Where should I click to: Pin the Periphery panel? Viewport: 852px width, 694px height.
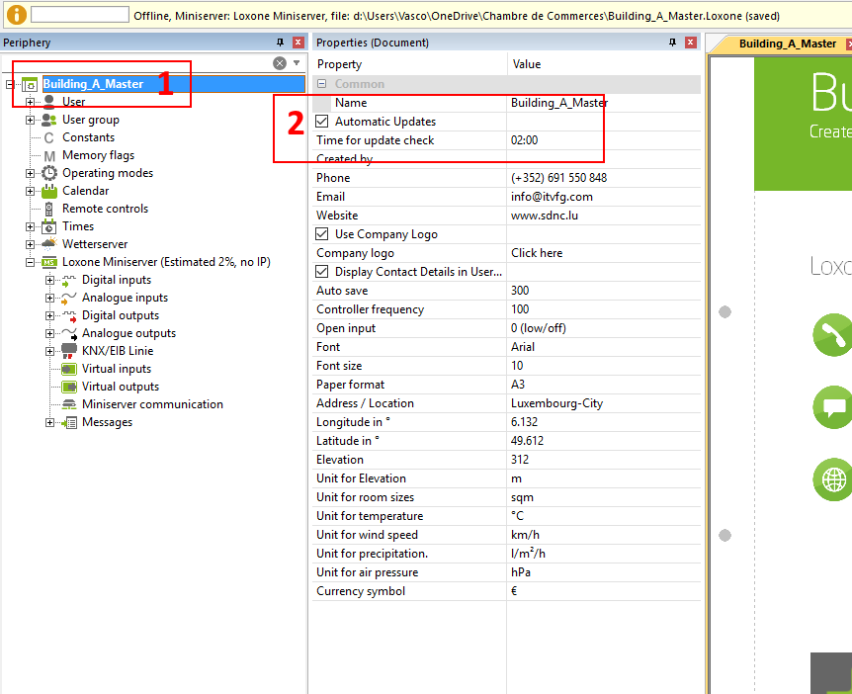pyautogui.click(x=280, y=43)
